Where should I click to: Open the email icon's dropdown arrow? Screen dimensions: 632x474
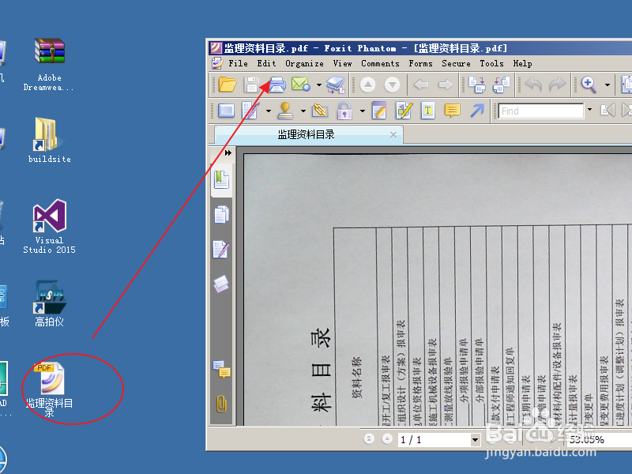[319, 85]
